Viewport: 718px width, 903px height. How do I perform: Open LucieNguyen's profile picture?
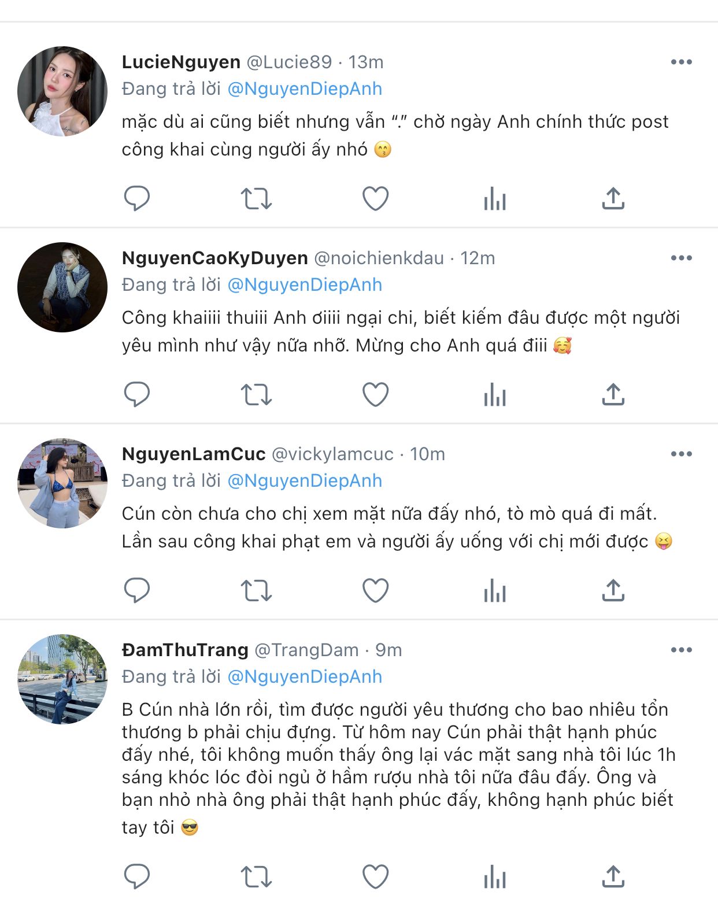62,91
